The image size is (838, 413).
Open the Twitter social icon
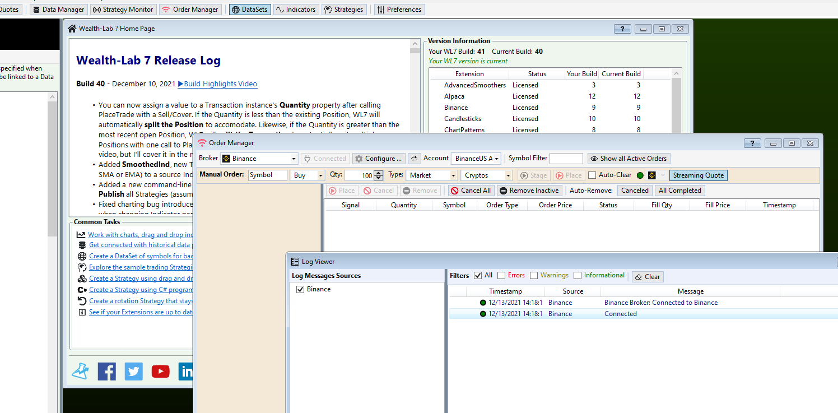point(133,371)
